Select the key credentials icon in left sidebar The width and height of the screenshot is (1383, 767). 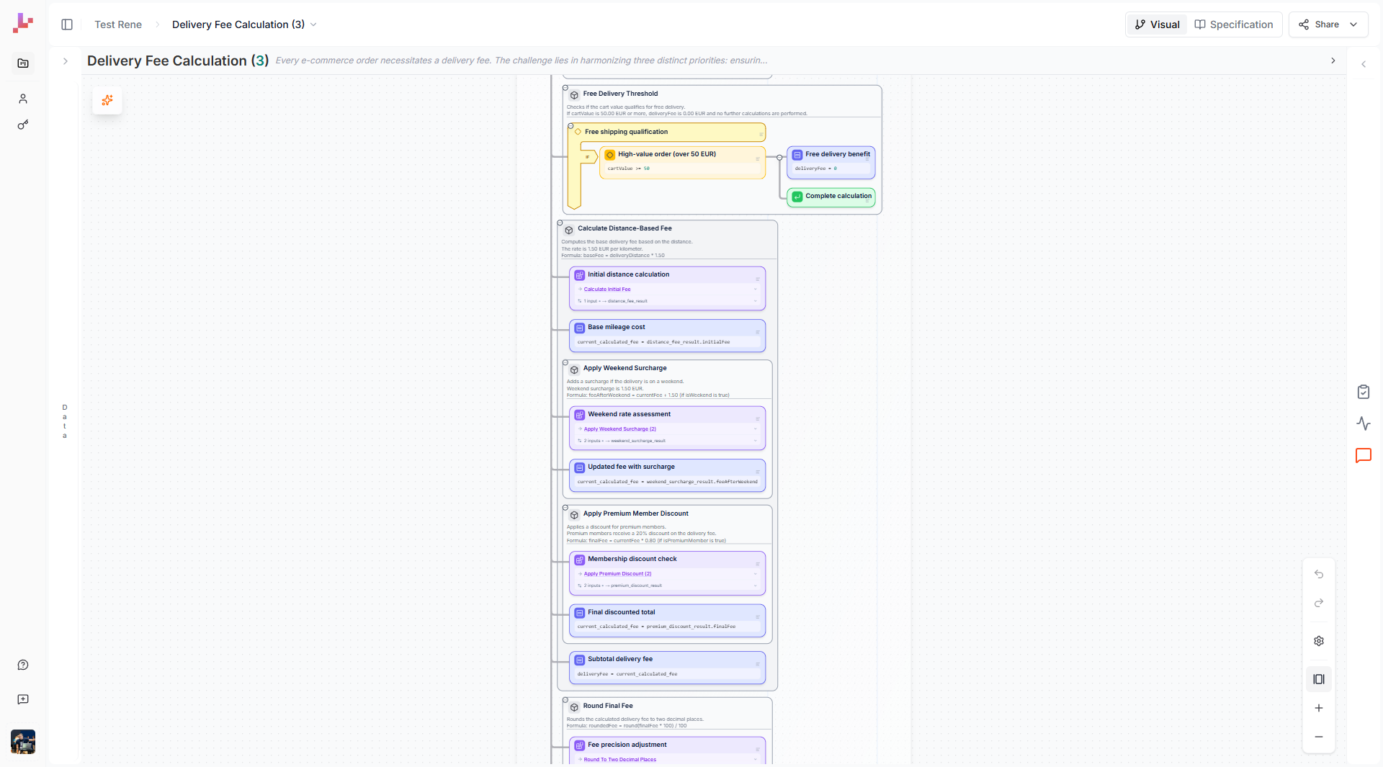[23, 125]
